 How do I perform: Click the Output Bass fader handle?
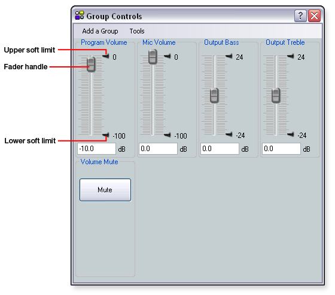click(x=214, y=96)
